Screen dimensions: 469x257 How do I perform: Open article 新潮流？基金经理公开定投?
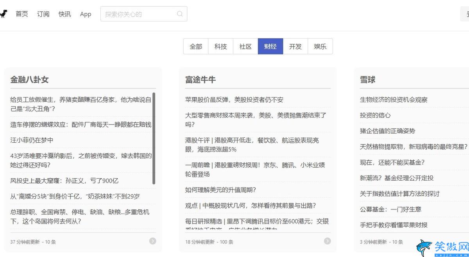397,178
